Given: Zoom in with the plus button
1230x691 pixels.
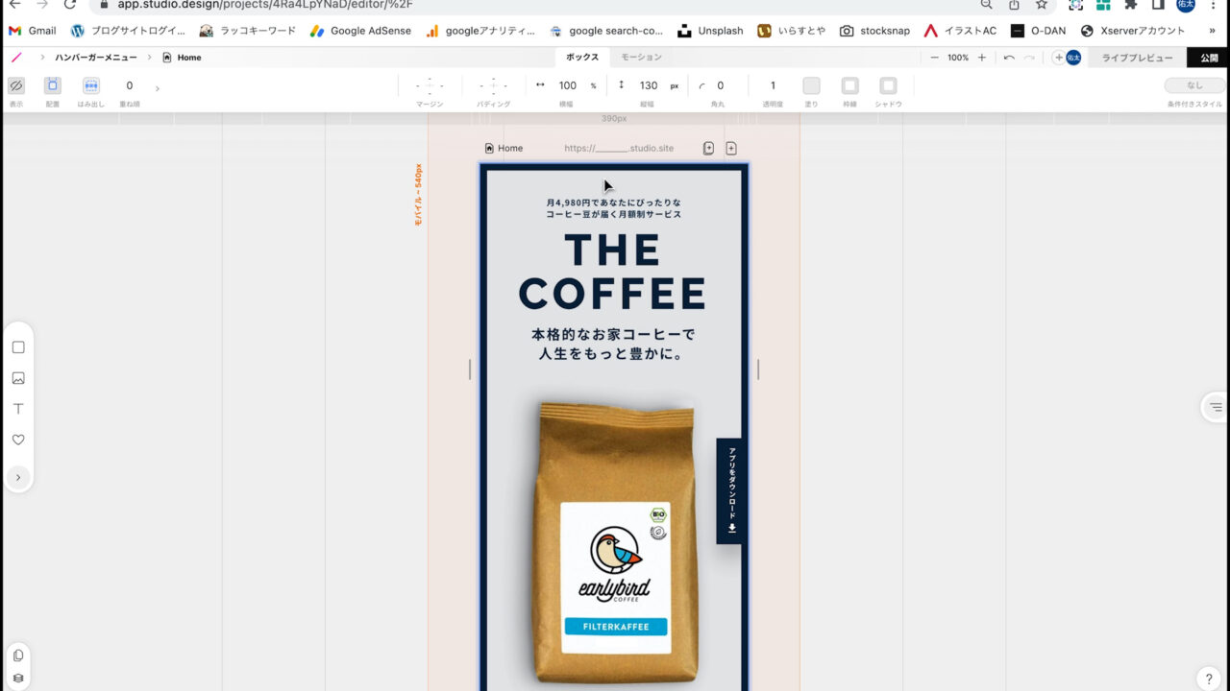Looking at the screenshot, I should [981, 58].
